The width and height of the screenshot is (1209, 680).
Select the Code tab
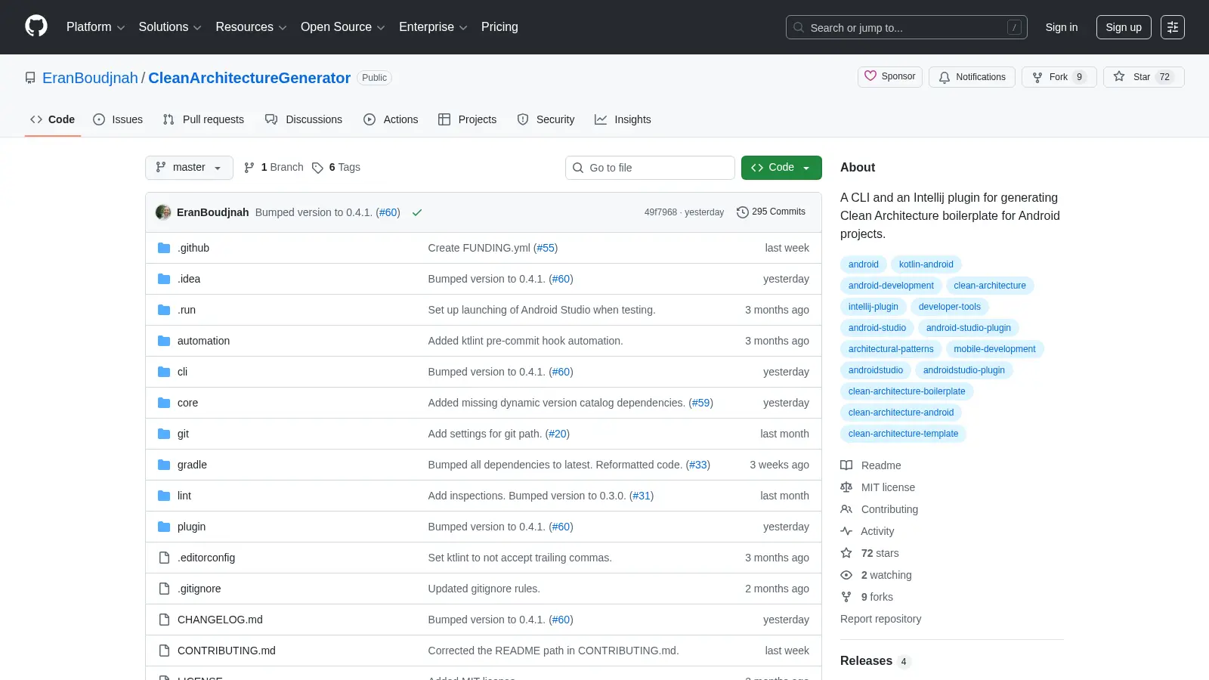[x=53, y=119]
